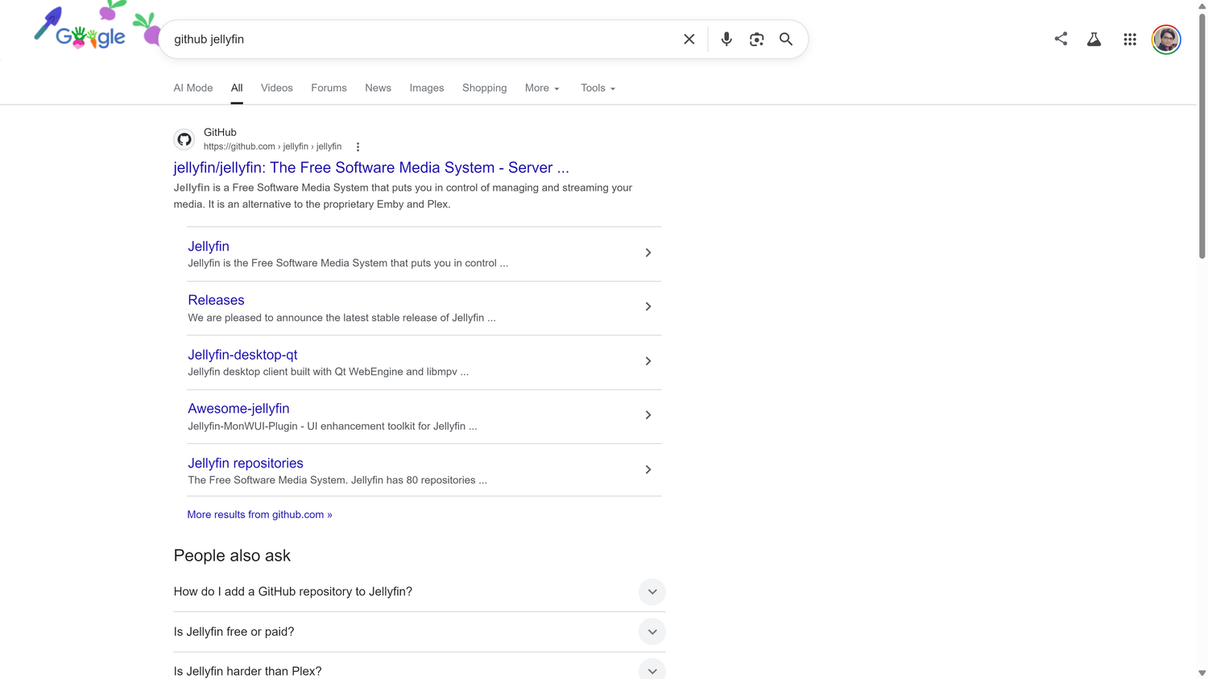The image size is (1208, 679).
Task: Click the scrollbar up arrow
Action: click(1202, 6)
